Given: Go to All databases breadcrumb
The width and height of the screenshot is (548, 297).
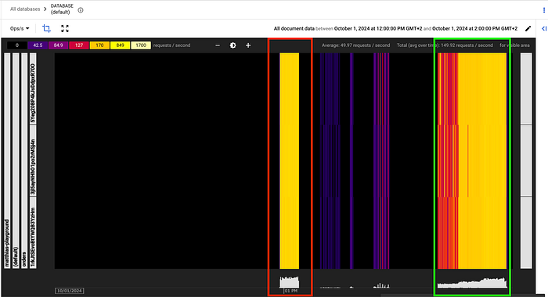Looking at the screenshot, I should point(25,9).
